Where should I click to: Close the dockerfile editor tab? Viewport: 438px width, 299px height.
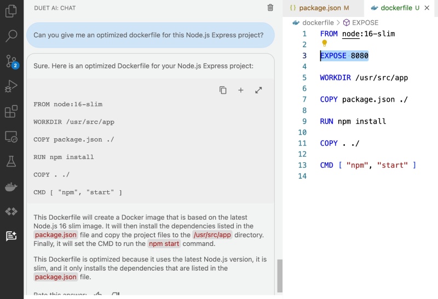tap(427, 8)
